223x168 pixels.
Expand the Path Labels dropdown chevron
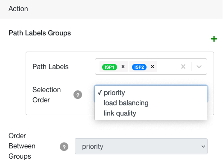click(199, 67)
